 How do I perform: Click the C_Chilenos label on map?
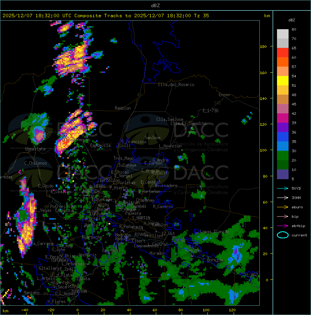[36, 163]
